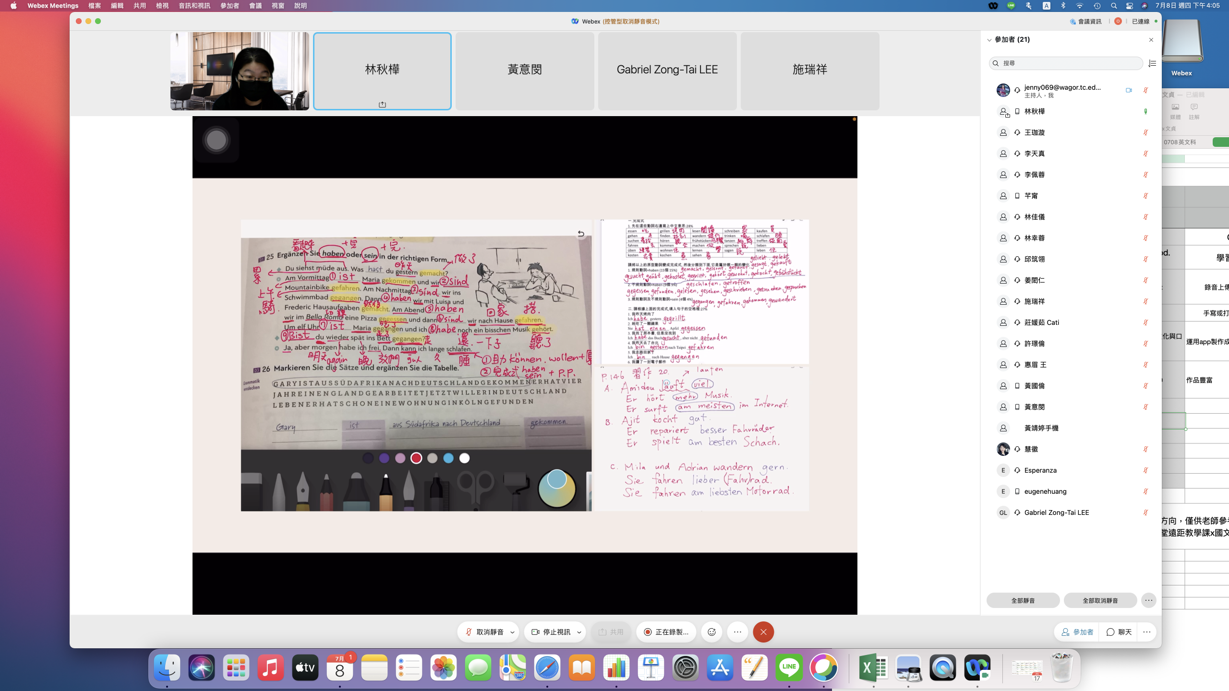Collapse the 參加者 (21) list chevron
Image resolution: width=1229 pixels, height=691 pixels.
989,40
